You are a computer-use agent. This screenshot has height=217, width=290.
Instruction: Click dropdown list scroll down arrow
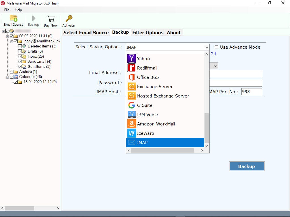tap(206, 146)
